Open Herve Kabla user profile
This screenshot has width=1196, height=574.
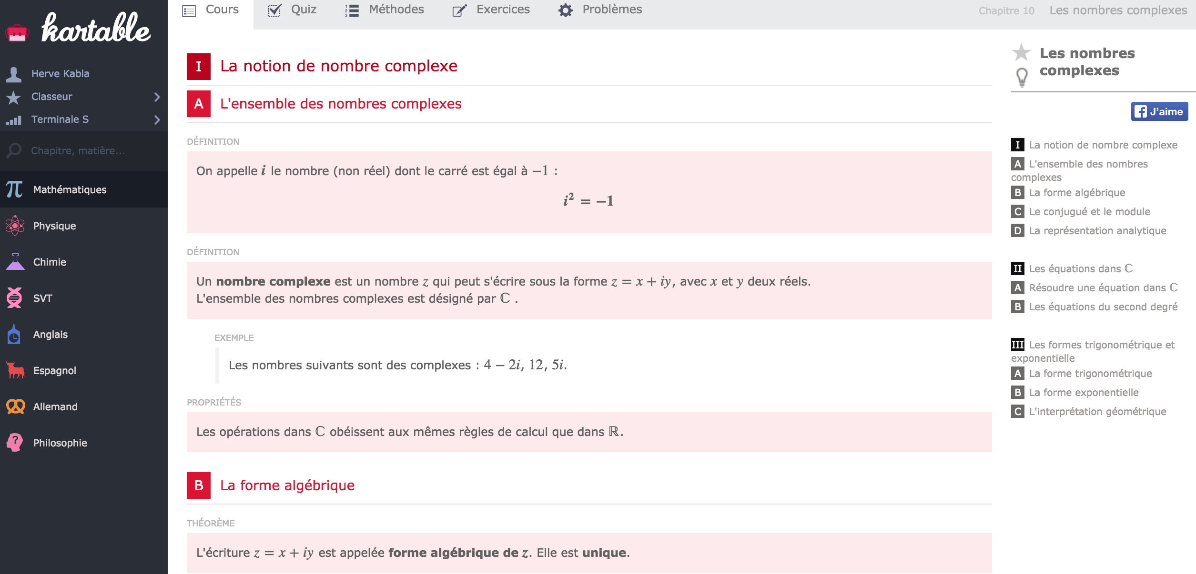[x=61, y=74]
